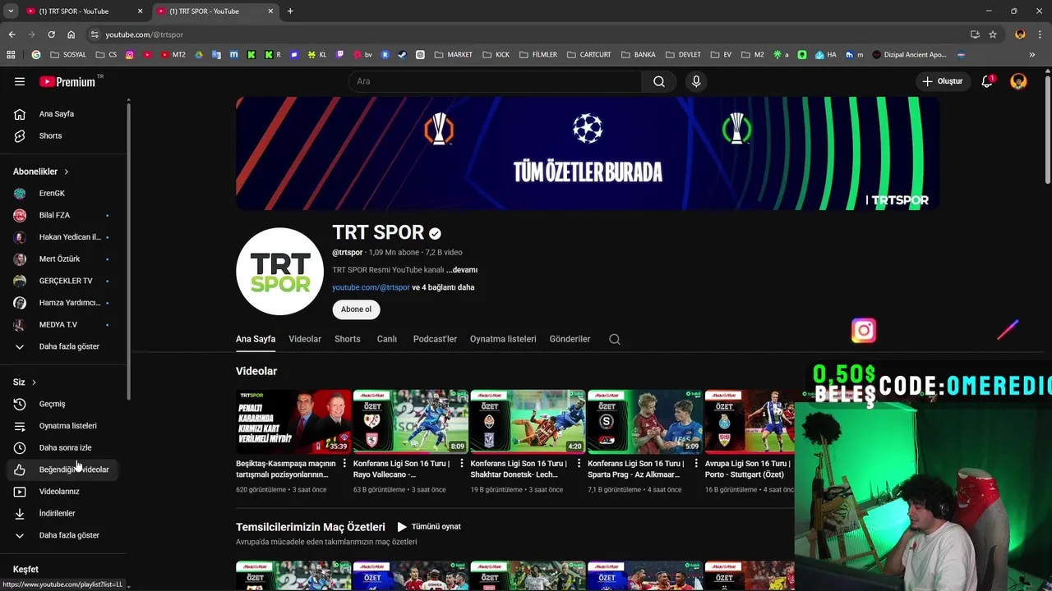The width and height of the screenshot is (1052, 591).
Task: Expand Abonelikler section chevron
Action: pos(66,172)
